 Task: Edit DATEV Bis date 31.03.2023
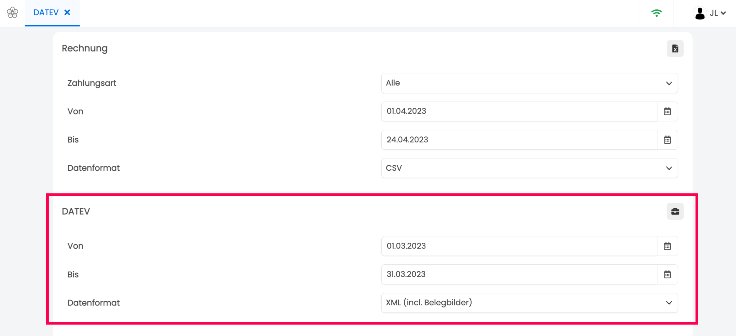click(519, 274)
